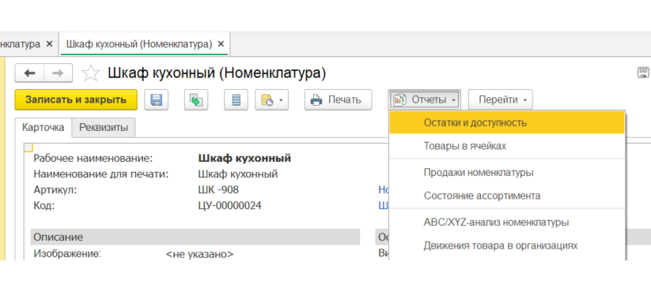Viewport: 651px width, 303px height.
Task: Click the Шкаф кухонный print name value
Action: (238, 174)
